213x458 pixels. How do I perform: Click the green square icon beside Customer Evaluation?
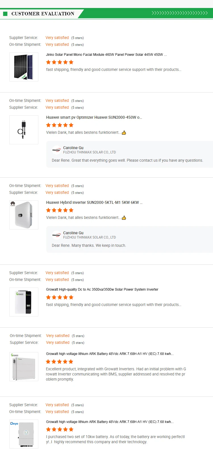[5, 14]
